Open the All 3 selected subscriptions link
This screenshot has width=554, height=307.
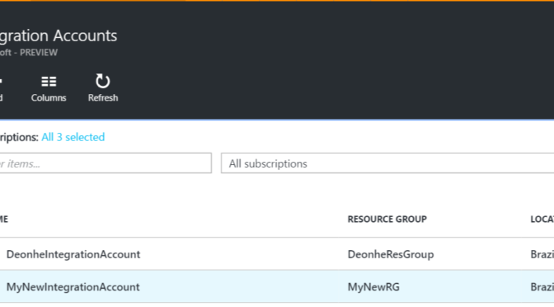pyautogui.click(x=73, y=137)
